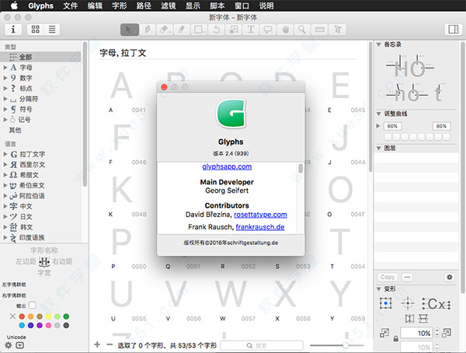
Task: Select the rotate tool
Action: pos(216,30)
